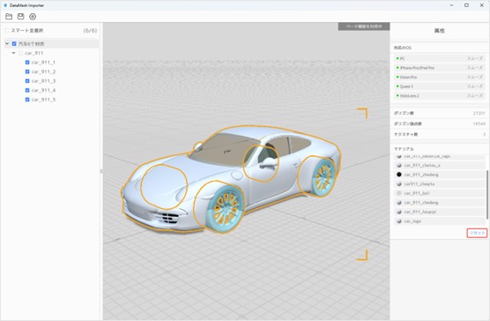Click the car_logo material sphere icon
The image size is (490, 321).
pyautogui.click(x=399, y=221)
